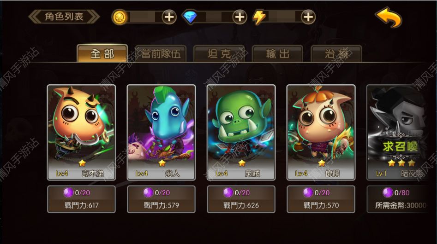Click the gold skull coin icon

pos(120,17)
